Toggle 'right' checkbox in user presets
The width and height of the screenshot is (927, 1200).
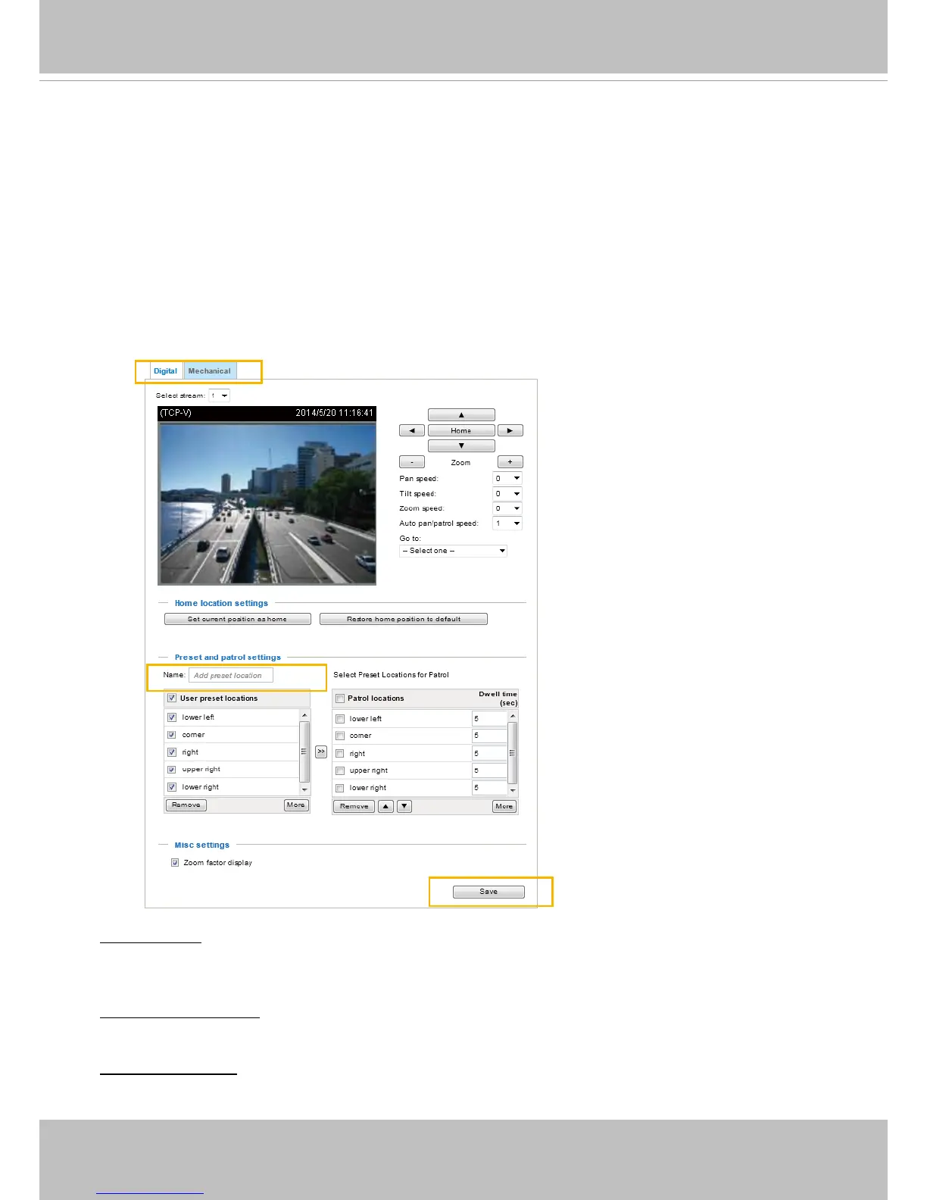tap(172, 752)
